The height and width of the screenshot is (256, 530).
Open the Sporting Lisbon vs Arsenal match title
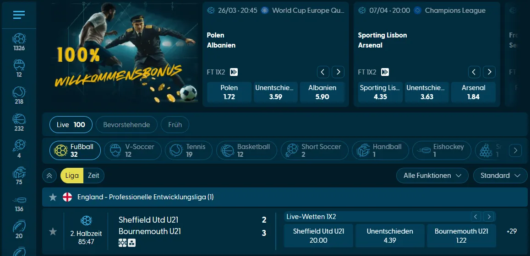[x=382, y=40]
